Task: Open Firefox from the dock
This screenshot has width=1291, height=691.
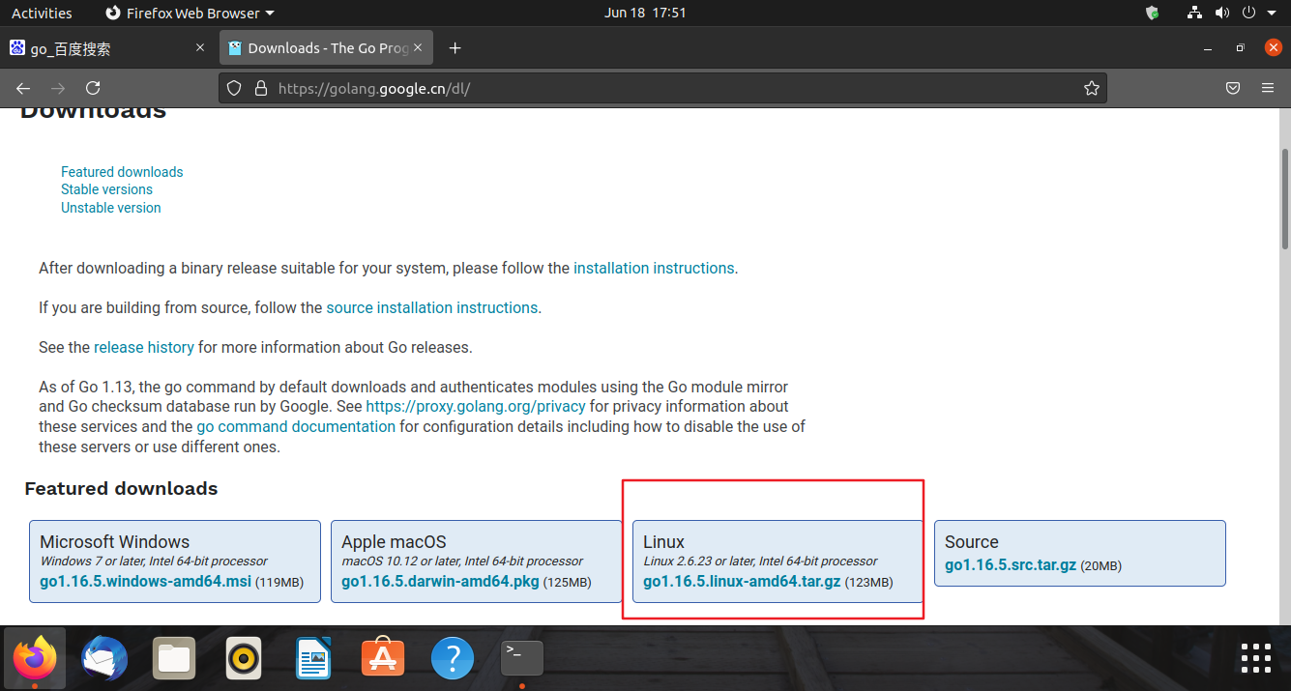Action: [x=35, y=659]
